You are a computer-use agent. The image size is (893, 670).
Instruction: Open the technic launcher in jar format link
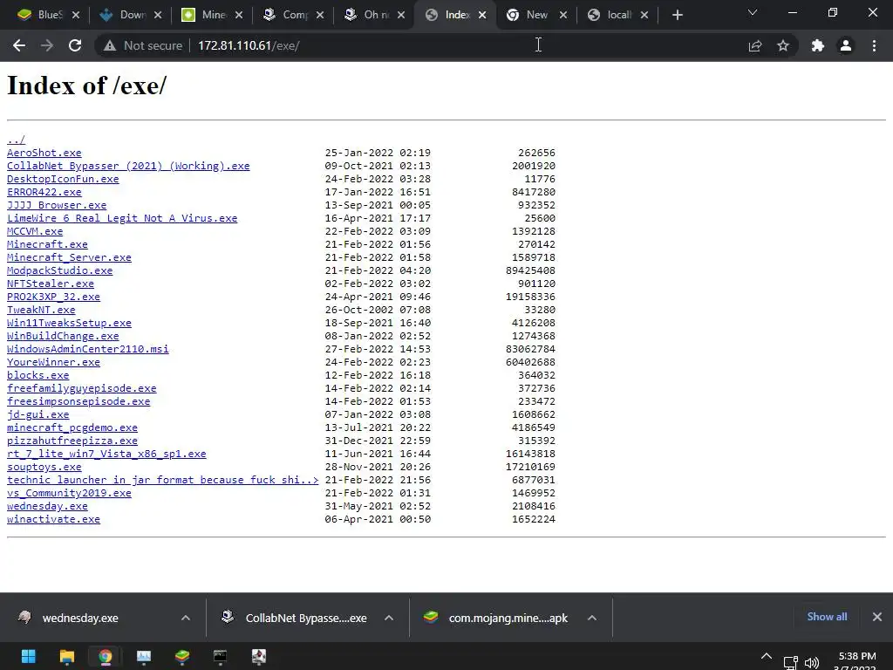coord(163,481)
